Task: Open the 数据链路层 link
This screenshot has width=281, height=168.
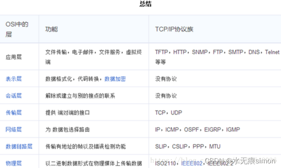Action: coord(19,146)
